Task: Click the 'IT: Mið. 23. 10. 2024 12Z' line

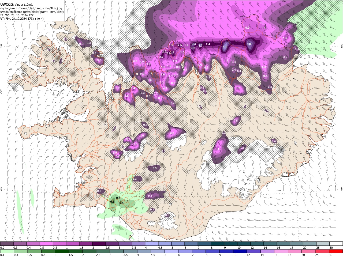Action: coord(17,15)
